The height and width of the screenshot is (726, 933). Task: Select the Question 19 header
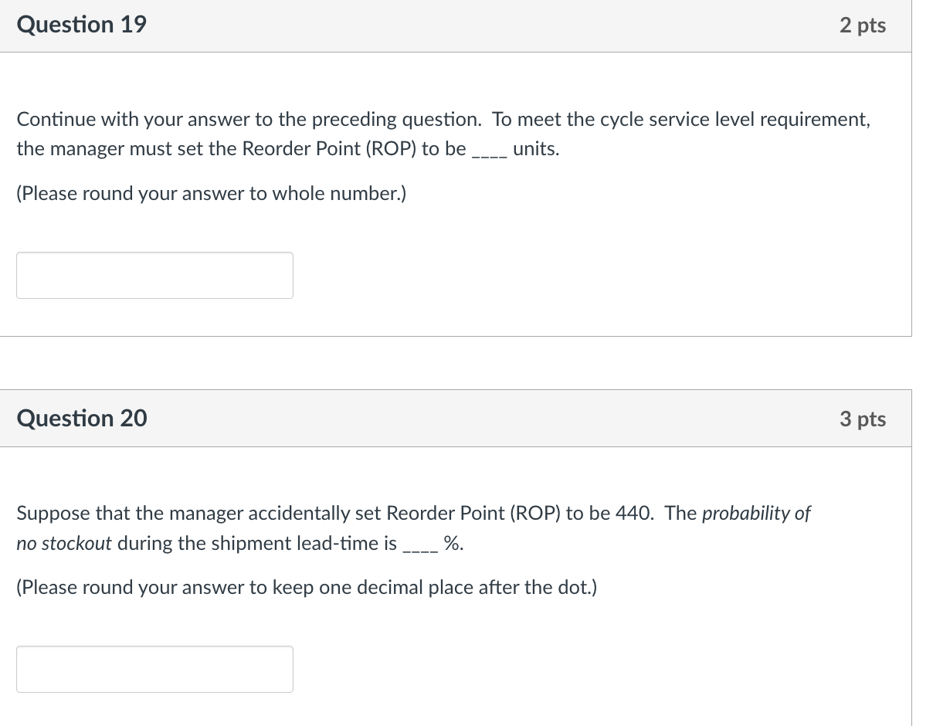(x=80, y=24)
